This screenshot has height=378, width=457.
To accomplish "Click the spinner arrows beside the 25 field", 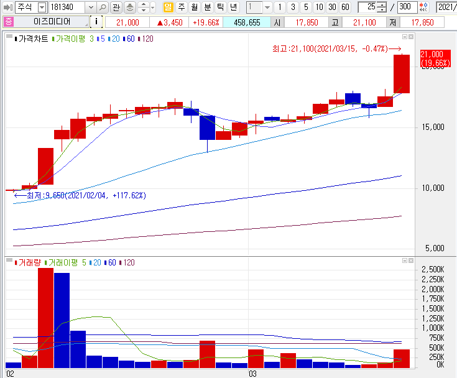I will [x=382, y=7].
